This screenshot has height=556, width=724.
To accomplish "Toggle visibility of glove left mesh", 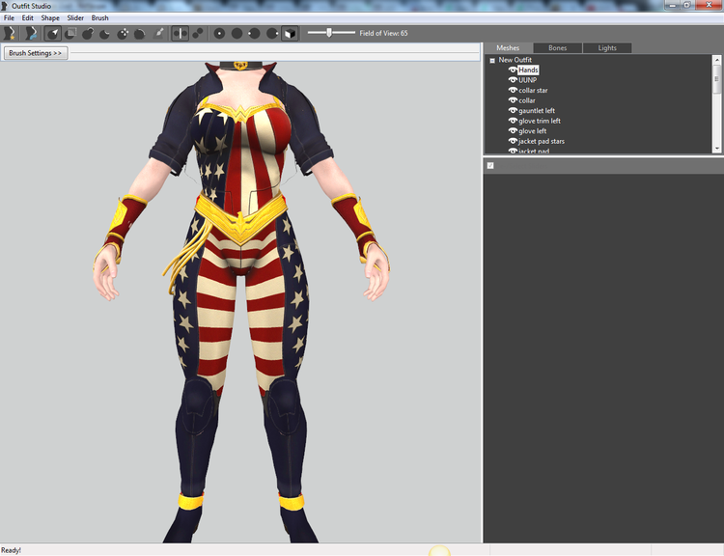I will point(513,130).
